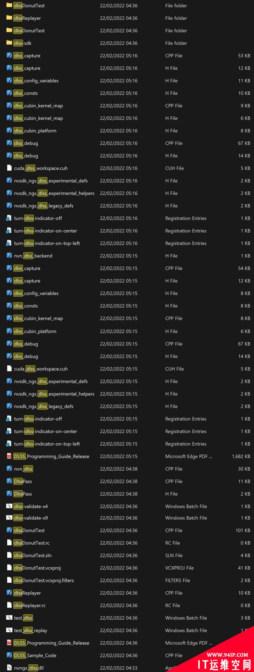Click the VCXPROJ File type cell

179,568
